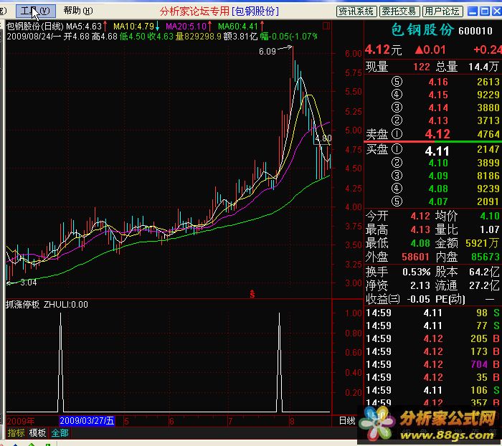The image size is (502, 446).
Task: Click the trade row with volume 205
Action: pos(432,338)
